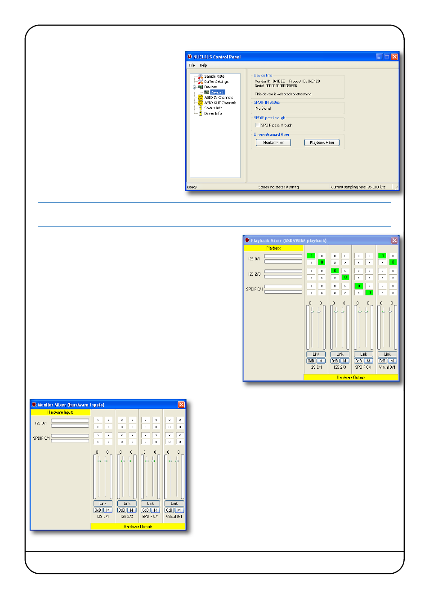The width and height of the screenshot is (429, 607).
Task: Click Link under Playback Mixer I2S 2/3
Action: (340, 354)
